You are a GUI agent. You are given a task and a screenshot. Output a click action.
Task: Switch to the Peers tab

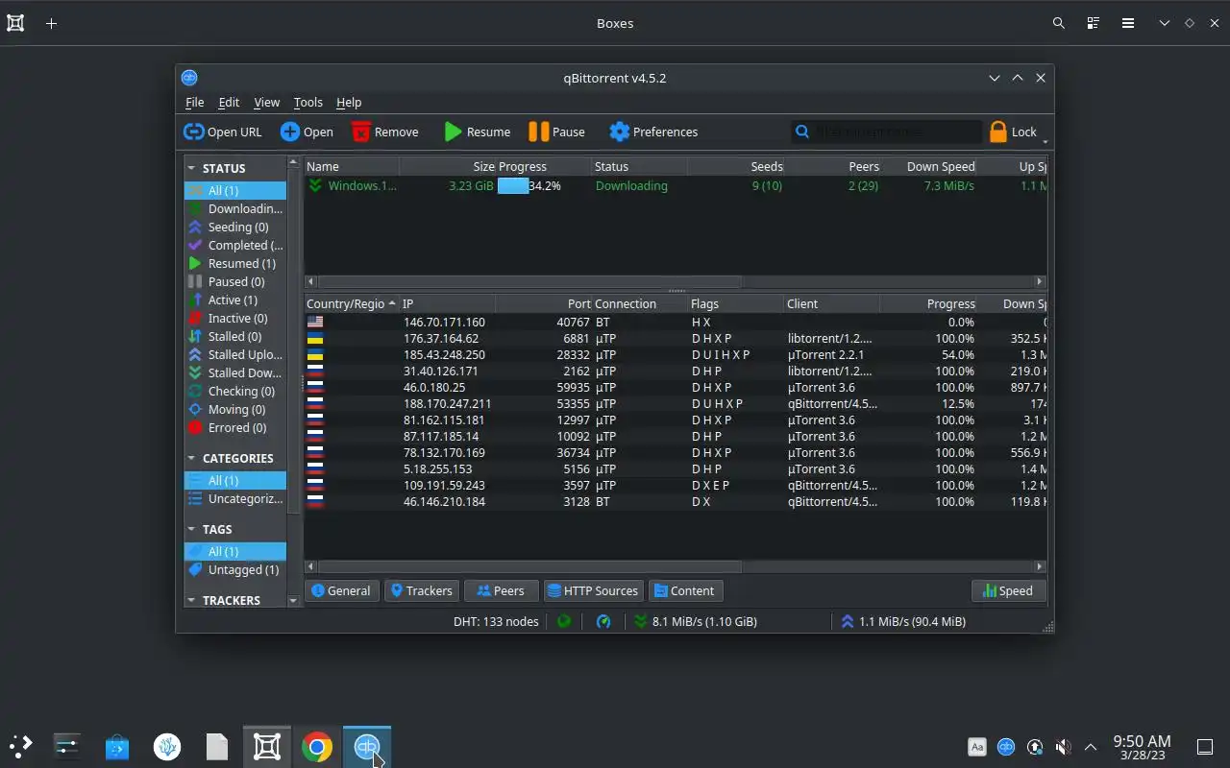pos(501,590)
